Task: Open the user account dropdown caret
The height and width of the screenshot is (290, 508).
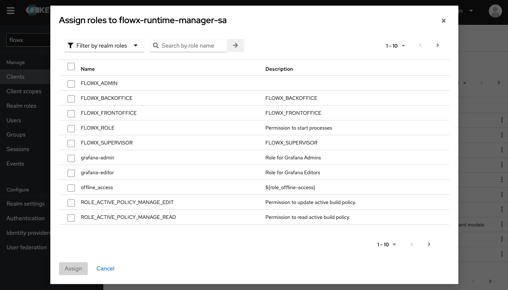Action: tap(471, 11)
